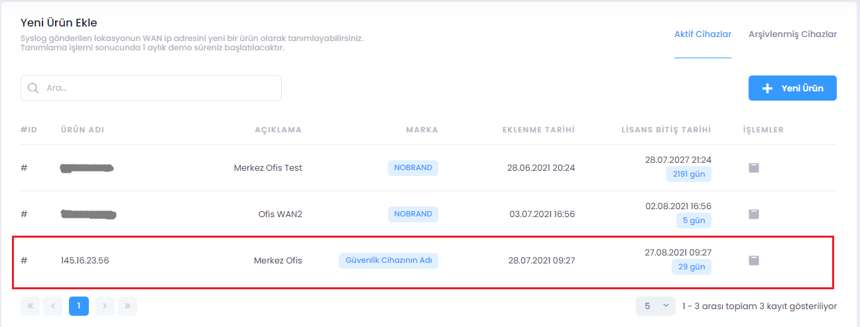Go to previous page arrow
This screenshot has height=327, width=860.
[53, 306]
